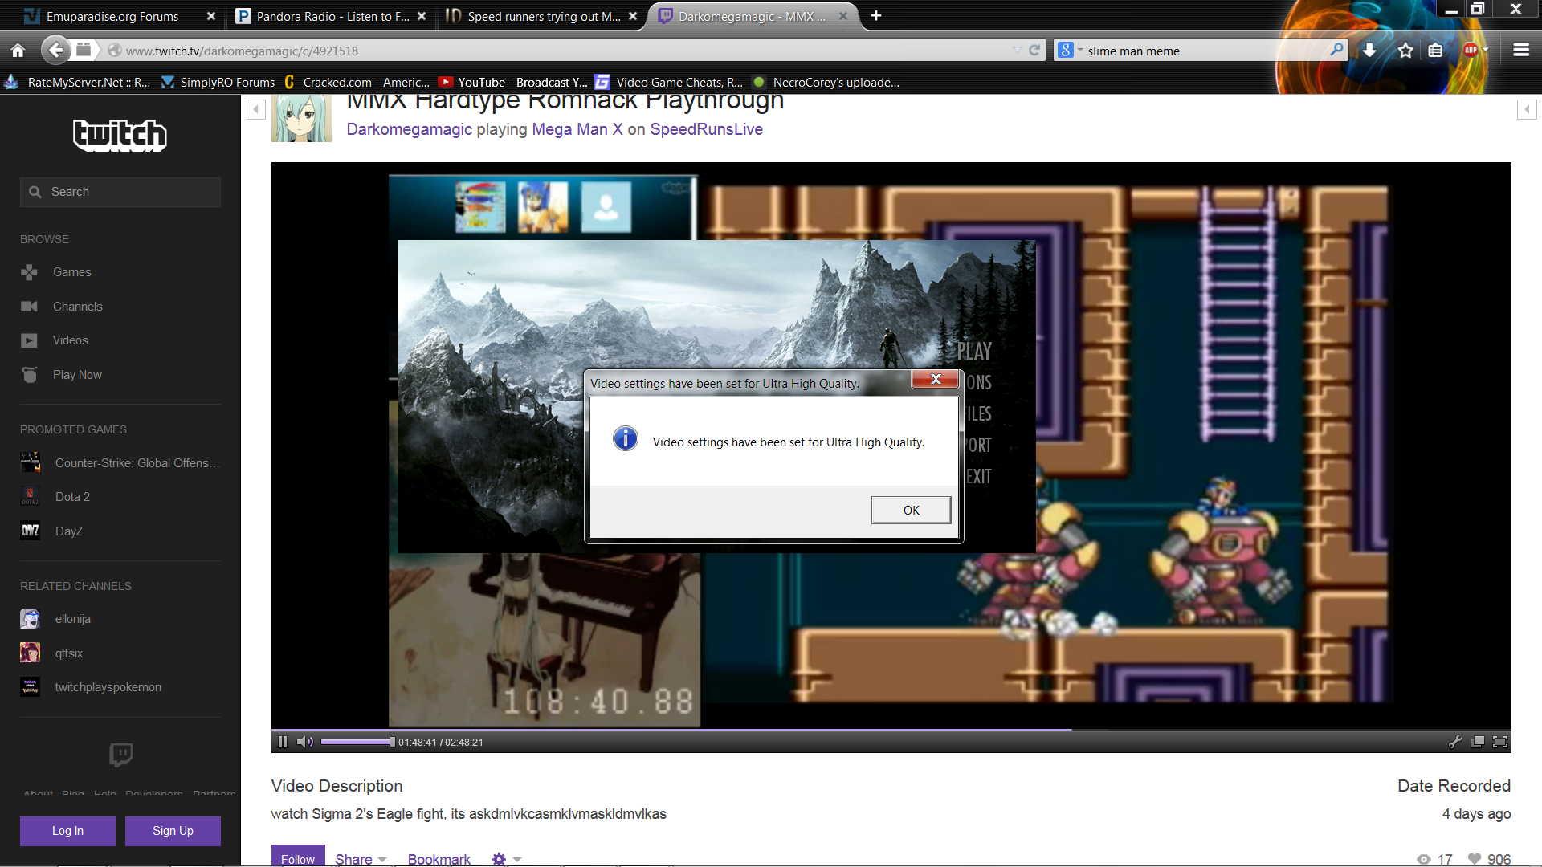
Task: Open Counter-Strike: Global Offensive promoted game
Action: [x=120, y=463]
